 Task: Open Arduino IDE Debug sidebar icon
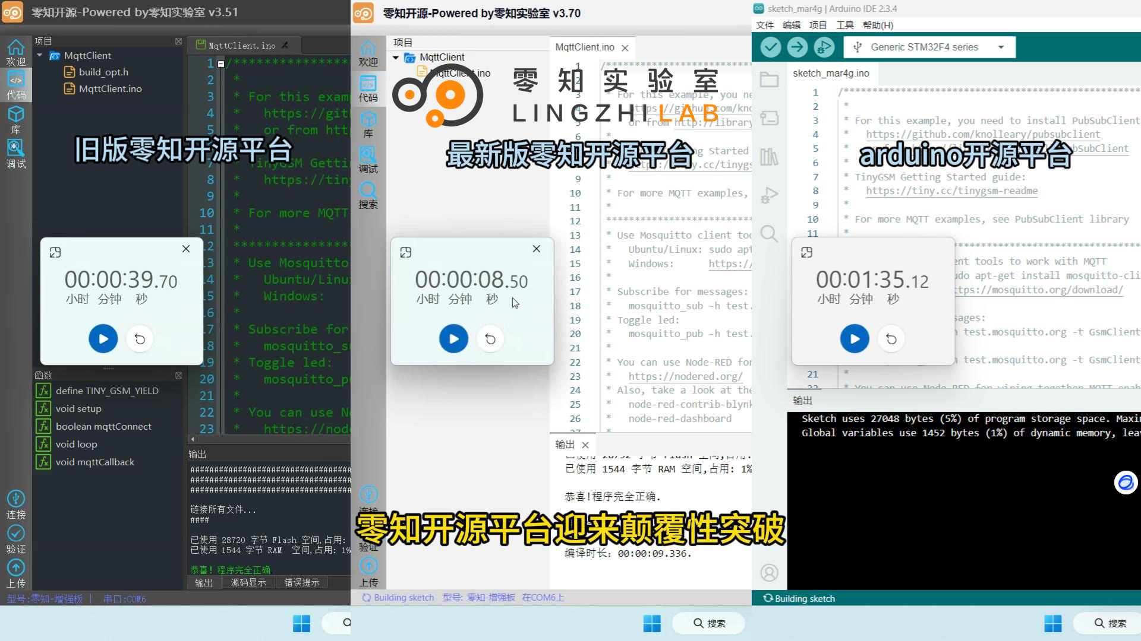coord(770,195)
